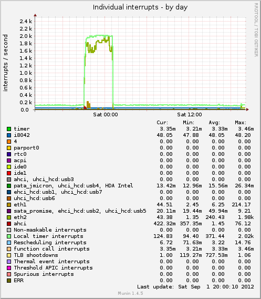Click the Cur: column header
This screenshot has height=299, width=261.
tap(162, 123)
